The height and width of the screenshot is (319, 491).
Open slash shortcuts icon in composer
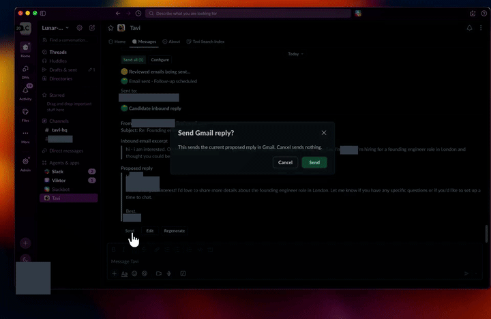point(183,273)
